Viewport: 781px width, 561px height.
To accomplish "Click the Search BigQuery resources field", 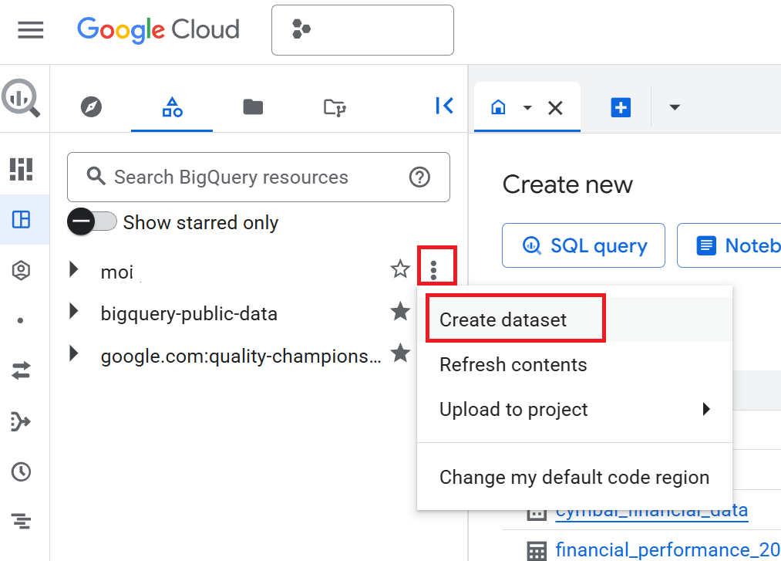I will (x=247, y=177).
